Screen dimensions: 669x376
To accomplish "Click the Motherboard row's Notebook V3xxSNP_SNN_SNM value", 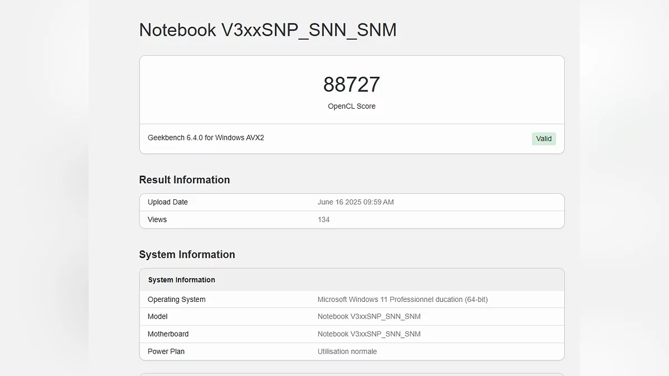I will [369, 334].
